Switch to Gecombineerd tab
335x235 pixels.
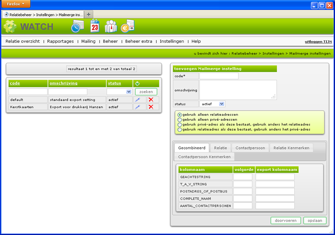point(192,148)
